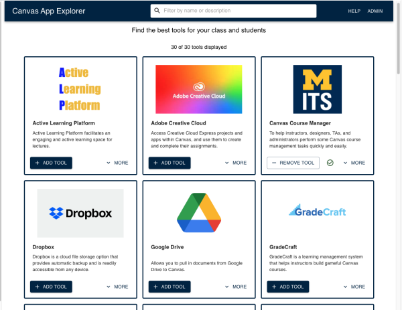Click the Canvas Course Manager description text

click(315, 140)
